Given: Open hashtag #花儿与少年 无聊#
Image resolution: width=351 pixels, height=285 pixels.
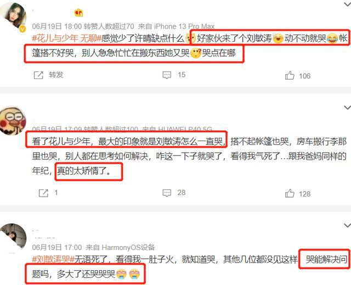Looking at the screenshot, I should tap(67, 38).
